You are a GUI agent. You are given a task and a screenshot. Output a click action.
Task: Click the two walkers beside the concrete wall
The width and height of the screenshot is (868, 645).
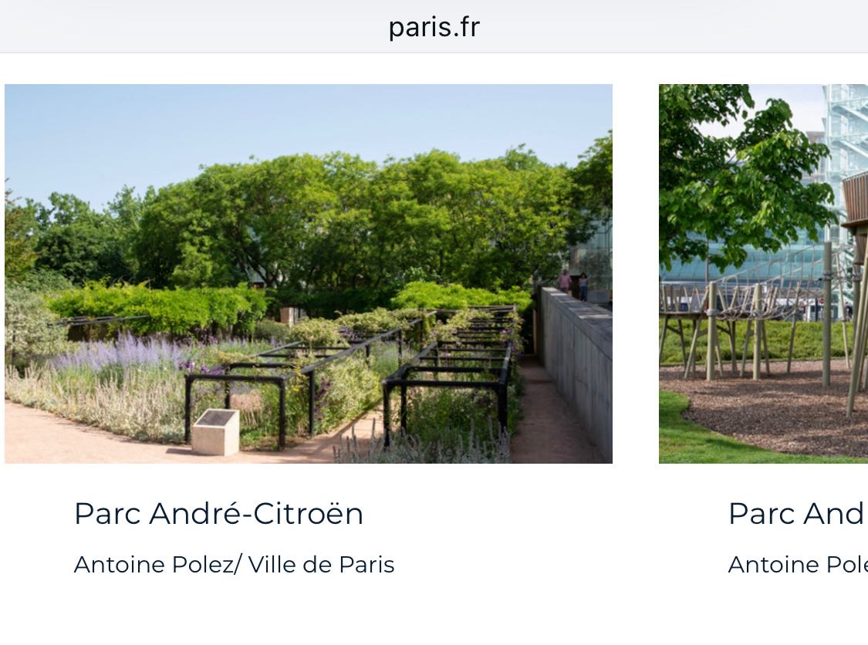point(573,285)
